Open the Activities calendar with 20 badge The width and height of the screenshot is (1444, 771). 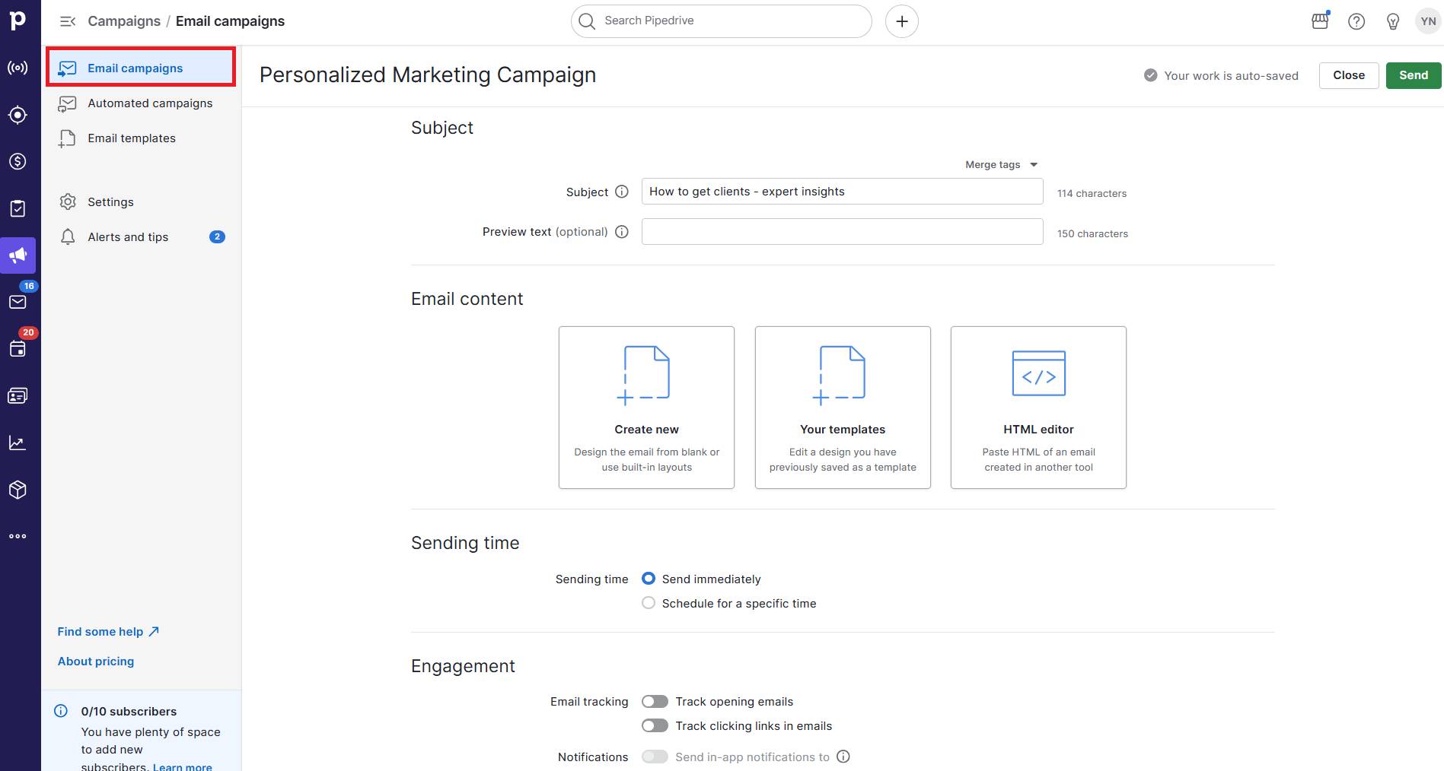pyautogui.click(x=18, y=349)
